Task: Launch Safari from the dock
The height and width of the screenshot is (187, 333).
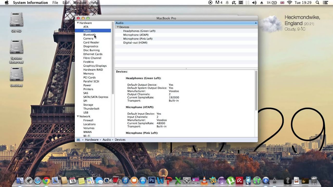Action: pyautogui.click(x=38, y=181)
